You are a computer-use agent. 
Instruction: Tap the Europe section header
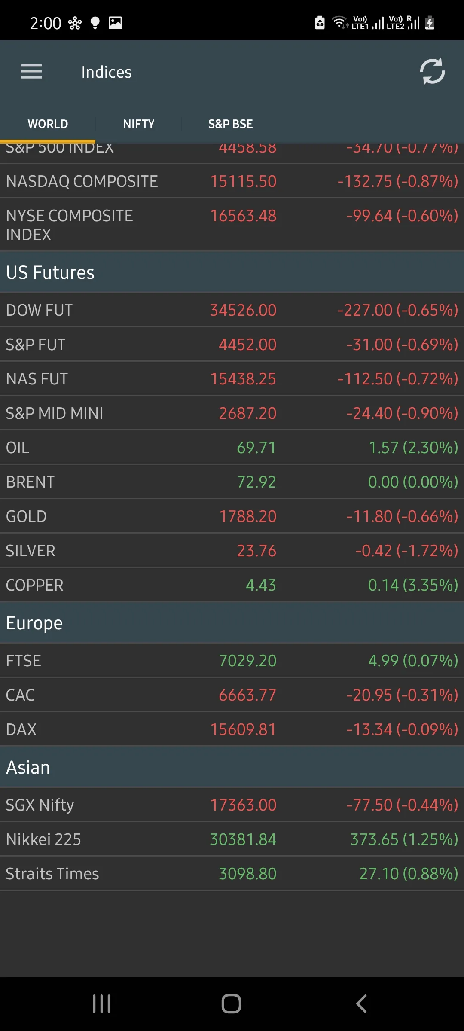pos(232,622)
